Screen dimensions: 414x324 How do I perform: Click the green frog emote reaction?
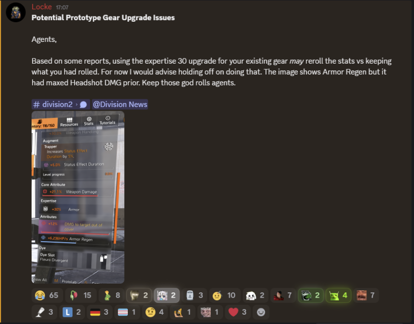tap(311, 295)
